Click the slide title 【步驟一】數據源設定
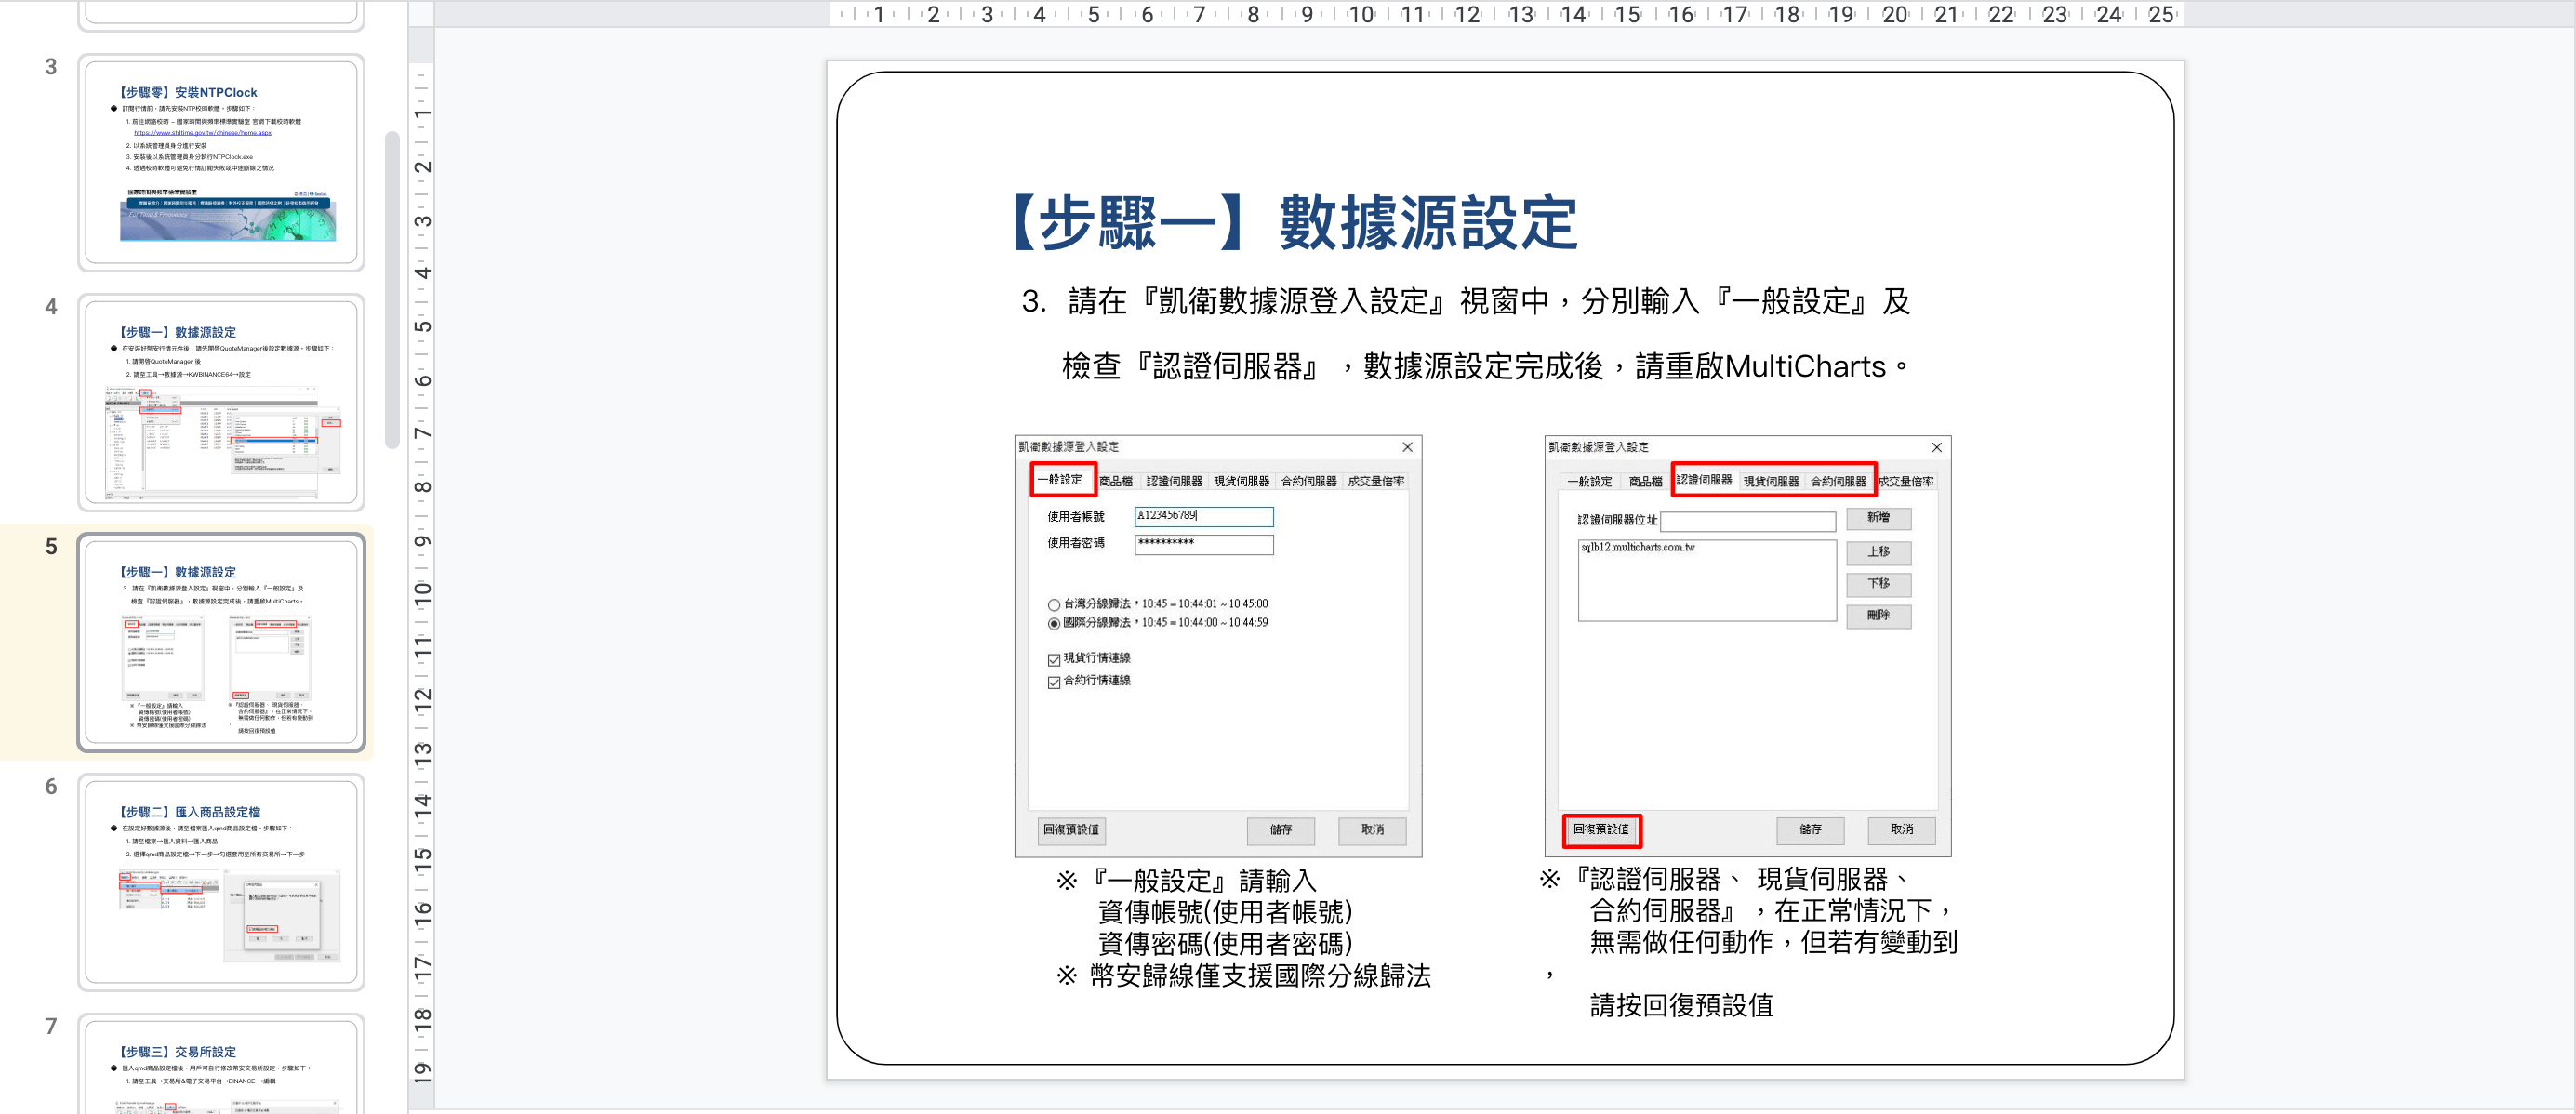 tap(1291, 222)
